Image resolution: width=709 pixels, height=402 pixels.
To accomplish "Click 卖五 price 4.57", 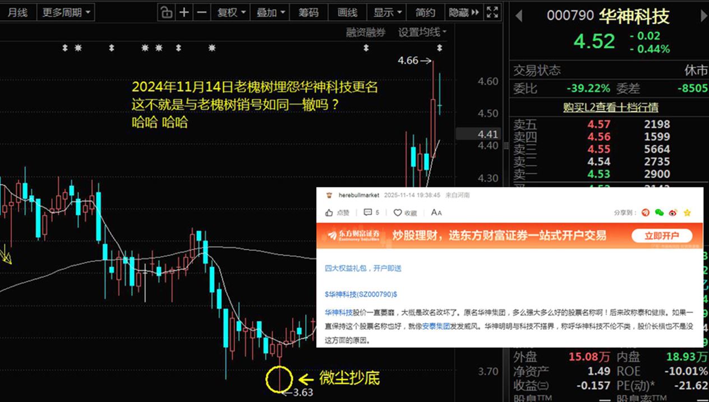I will click(x=599, y=124).
